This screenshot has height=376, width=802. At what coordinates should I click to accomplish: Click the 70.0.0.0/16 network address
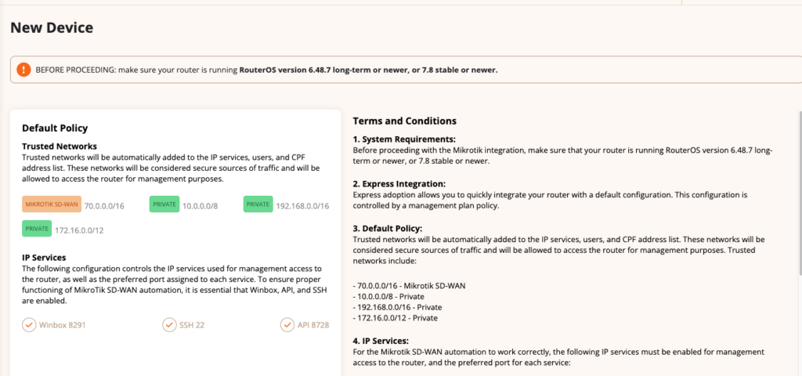click(x=104, y=206)
